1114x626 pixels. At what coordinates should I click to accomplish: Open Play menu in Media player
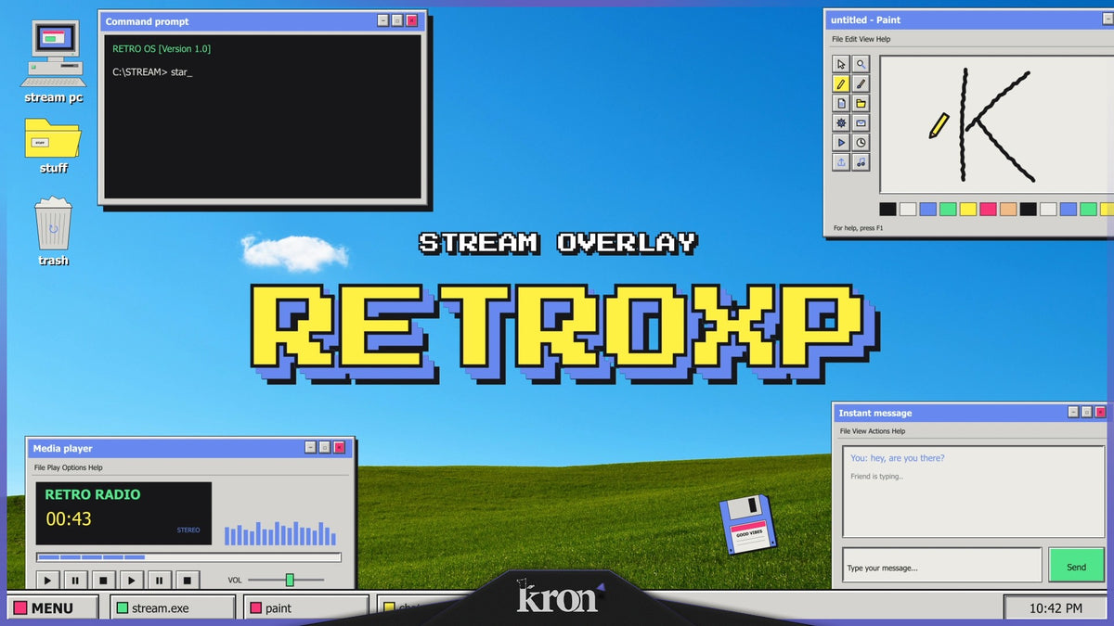point(53,467)
